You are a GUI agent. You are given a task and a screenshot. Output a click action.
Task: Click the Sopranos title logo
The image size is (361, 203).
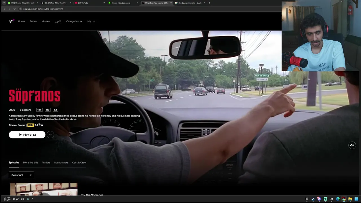click(34, 95)
